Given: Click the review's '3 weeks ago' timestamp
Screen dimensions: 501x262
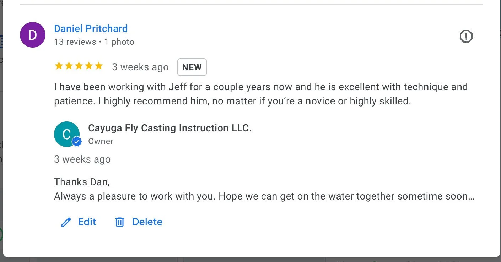Looking at the screenshot, I should tap(140, 67).
